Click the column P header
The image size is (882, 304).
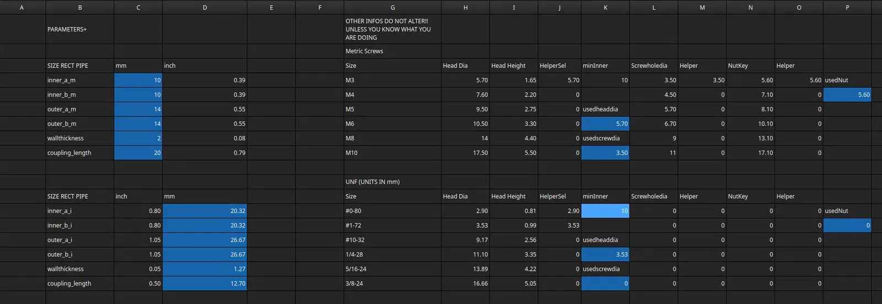847,8
